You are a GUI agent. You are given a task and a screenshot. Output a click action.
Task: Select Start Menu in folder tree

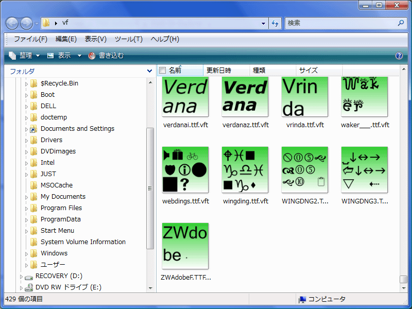tap(57, 231)
